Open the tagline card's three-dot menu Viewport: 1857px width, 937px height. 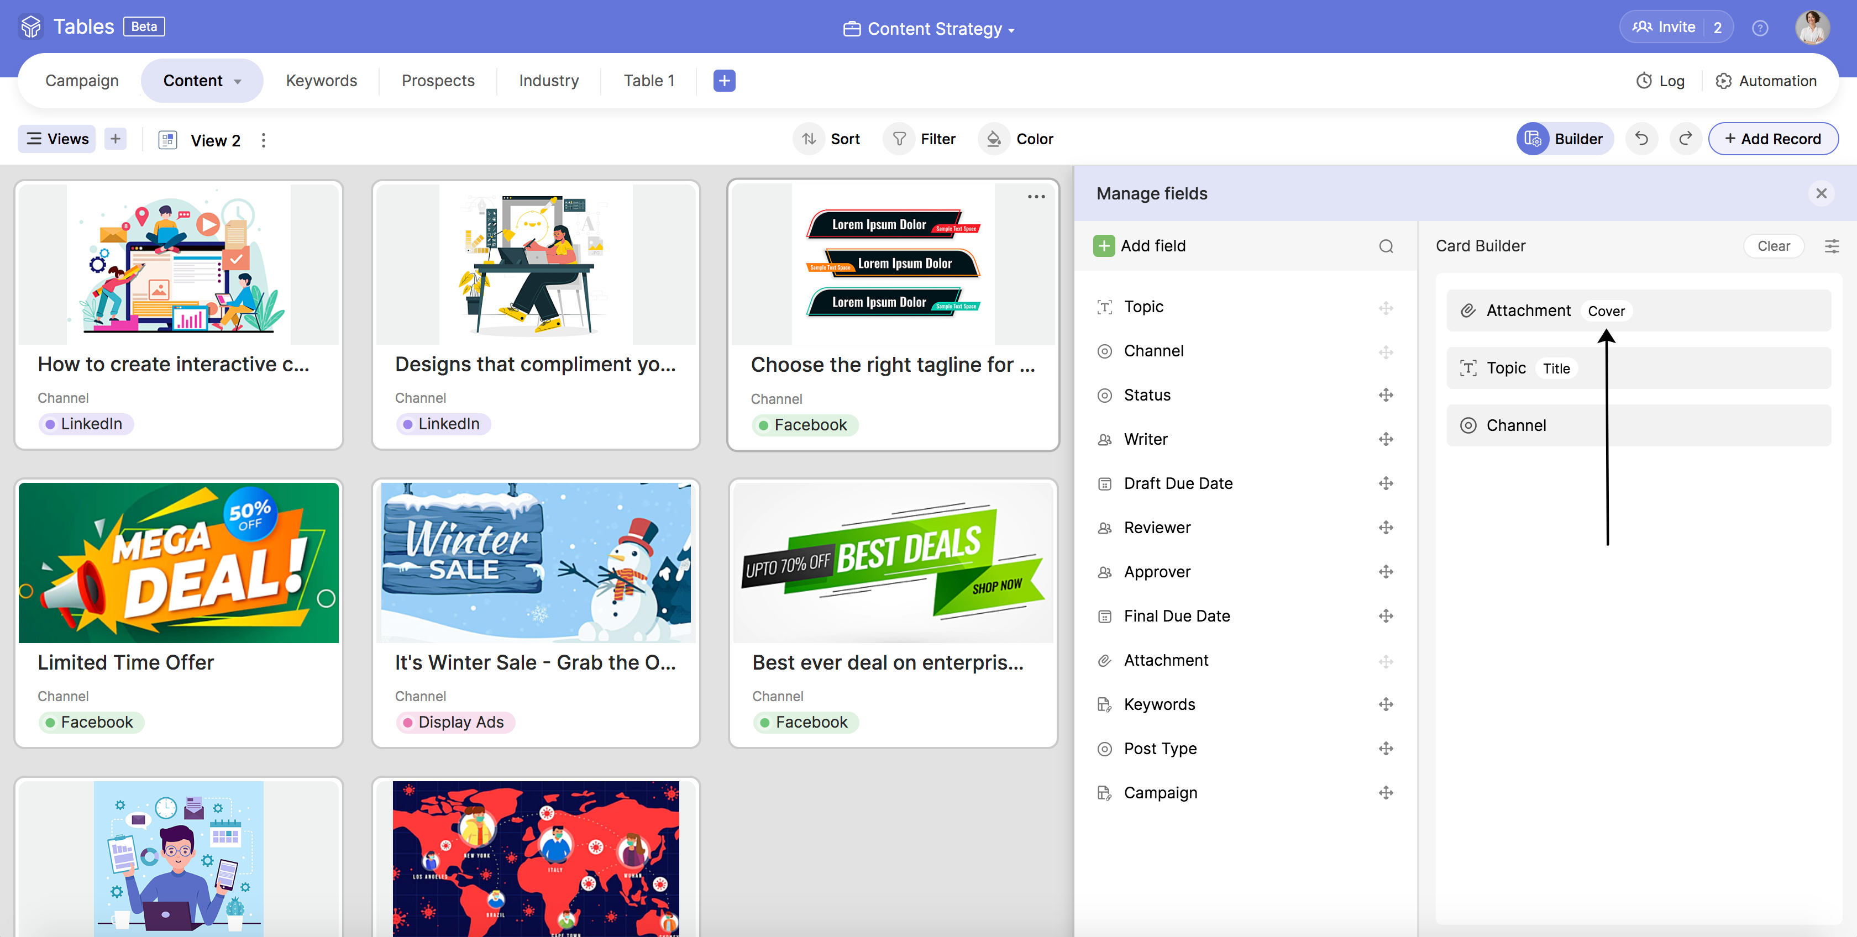pyautogui.click(x=1036, y=197)
